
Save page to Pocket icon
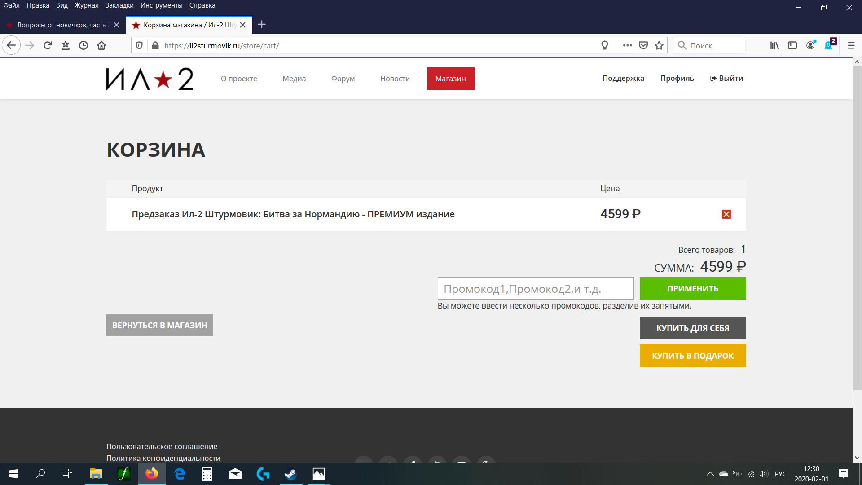point(643,45)
